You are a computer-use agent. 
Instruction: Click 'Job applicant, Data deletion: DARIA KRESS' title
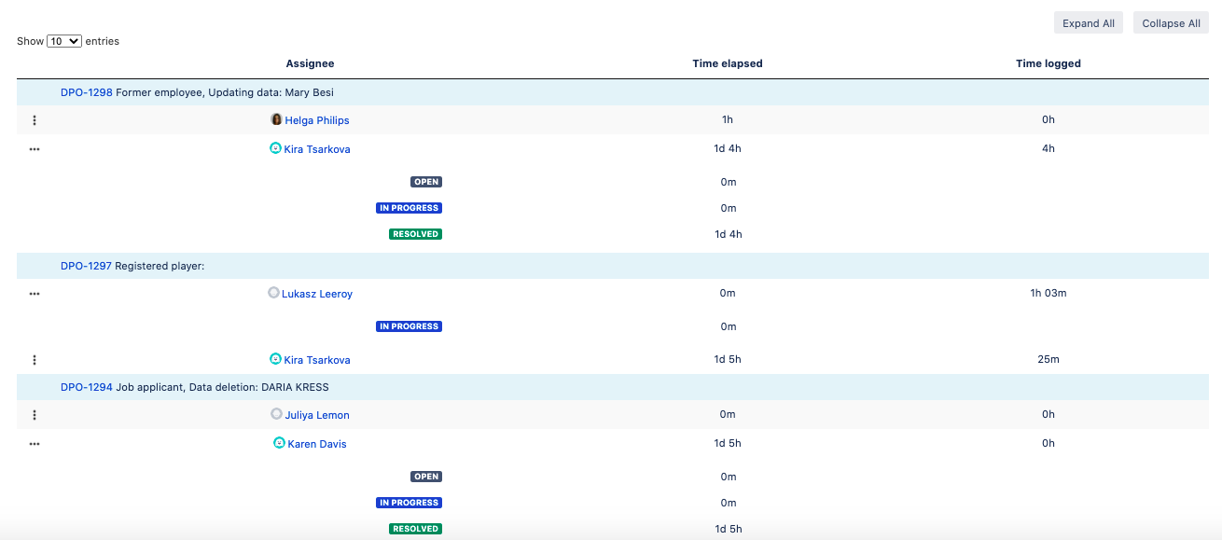[222, 387]
